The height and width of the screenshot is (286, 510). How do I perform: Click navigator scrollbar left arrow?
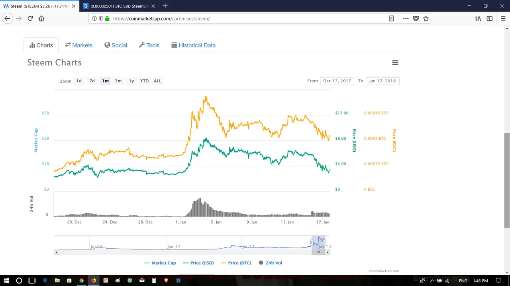coord(57,252)
